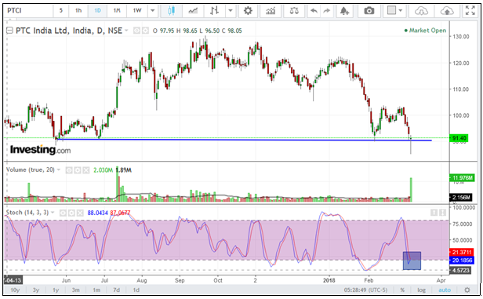Create an alert with the bell icon
The width and height of the screenshot is (483, 299).
344,11
